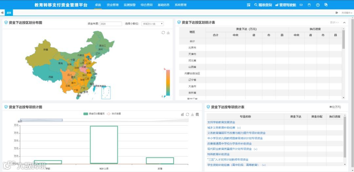Switch chart to bar type icon
Image resolution: width=354 pixels, height=172 pixels.
(x=183, y=114)
